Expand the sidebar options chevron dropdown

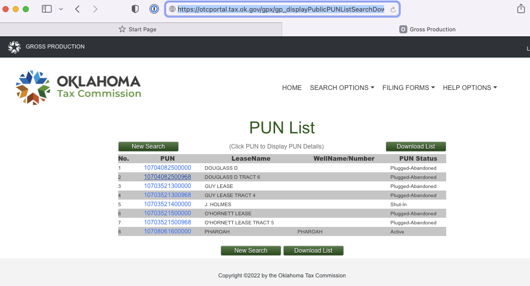61,9
